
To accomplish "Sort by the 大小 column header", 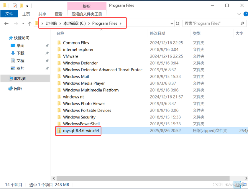I will click(x=239, y=33).
